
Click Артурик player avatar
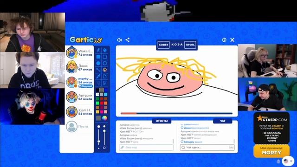coord(71,97)
